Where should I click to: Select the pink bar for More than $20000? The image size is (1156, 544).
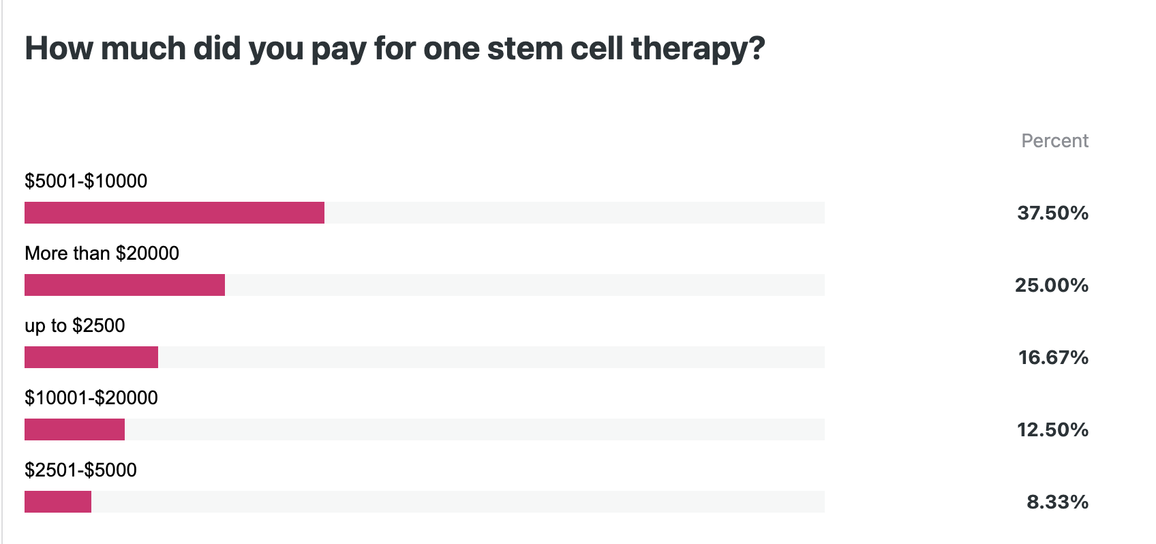(x=125, y=285)
